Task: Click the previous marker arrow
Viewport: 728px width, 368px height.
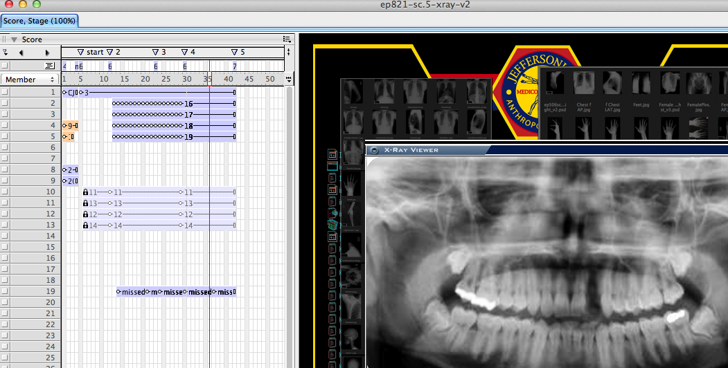Action: point(21,53)
